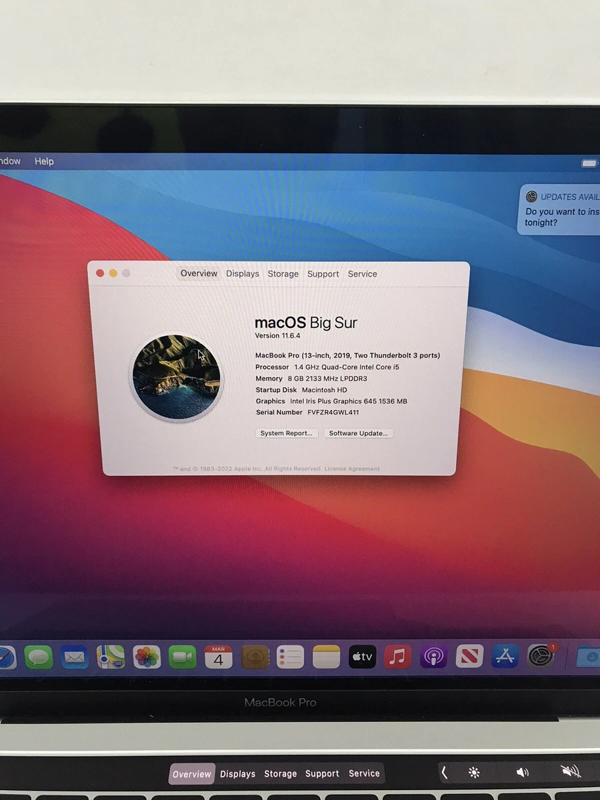Open the Downloads folder in the Dock
600x800 pixels.
589,657
